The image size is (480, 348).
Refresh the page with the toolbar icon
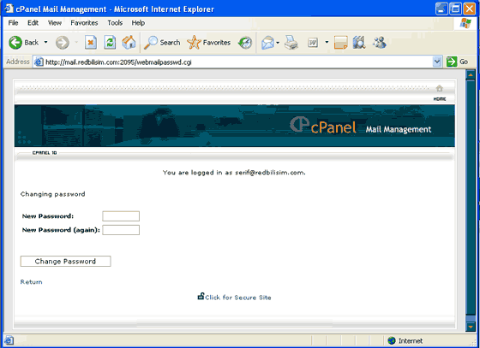point(110,43)
